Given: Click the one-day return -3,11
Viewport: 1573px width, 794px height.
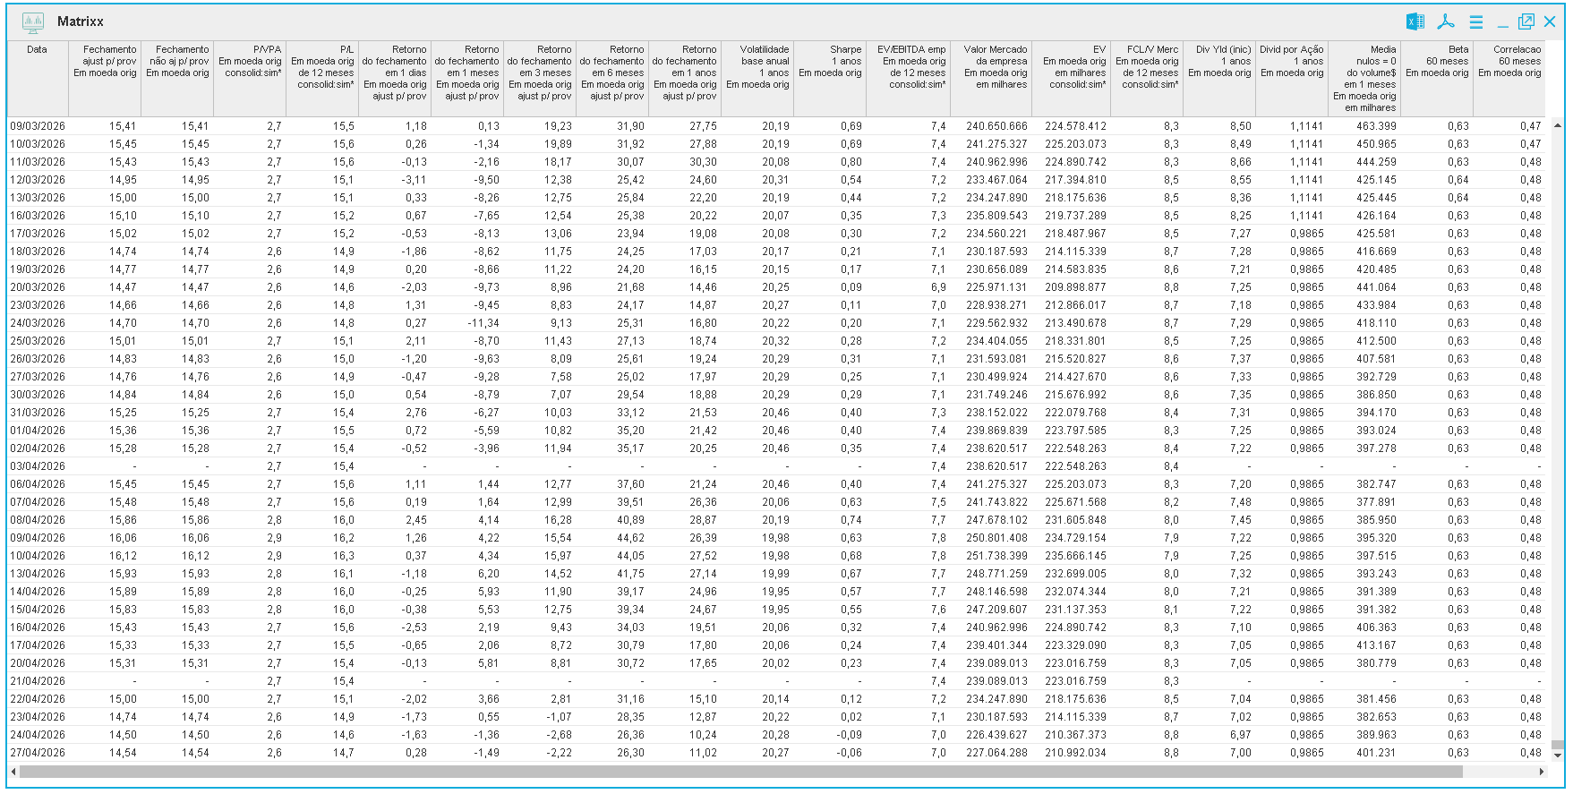Looking at the screenshot, I should 415,180.
